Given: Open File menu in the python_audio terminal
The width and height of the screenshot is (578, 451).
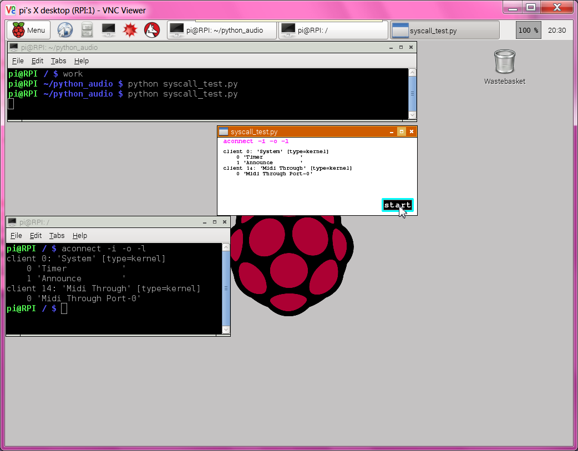Looking at the screenshot, I should (x=18, y=61).
